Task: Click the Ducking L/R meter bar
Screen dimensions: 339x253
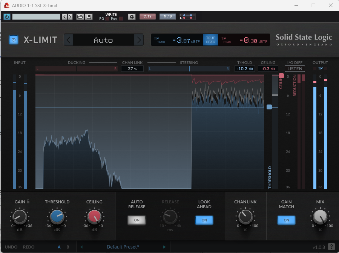Action: pyautogui.click(x=77, y=69)
